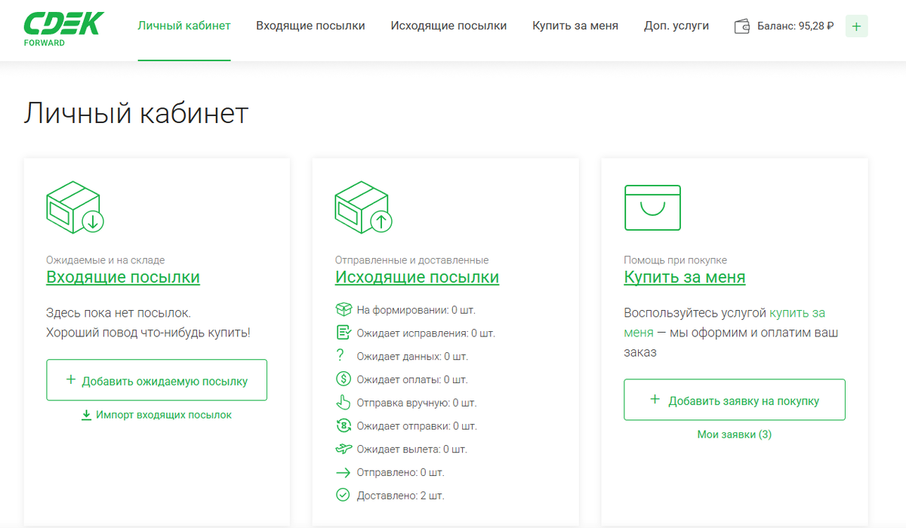Screen dimensions: 906x528
Task: Click the outgoing parcels box icon
Action: pos(364,206)
